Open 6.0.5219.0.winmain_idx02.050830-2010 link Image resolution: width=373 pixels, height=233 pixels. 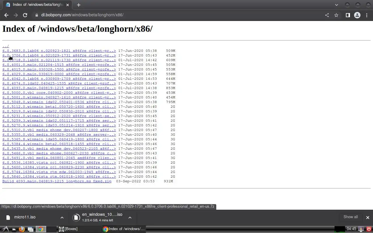pos(59,111)
